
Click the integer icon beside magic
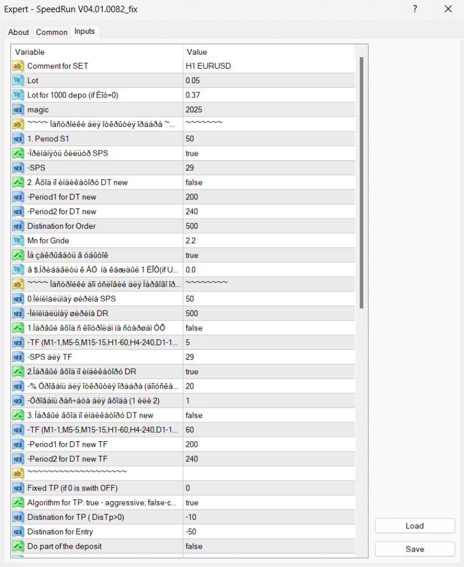[x=18, y=110]
